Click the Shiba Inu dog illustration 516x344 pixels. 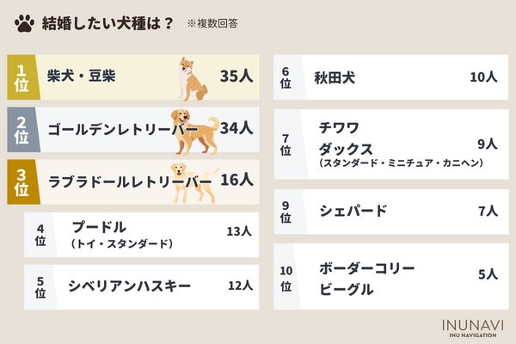pyautogui.click(x=193, y=78)
